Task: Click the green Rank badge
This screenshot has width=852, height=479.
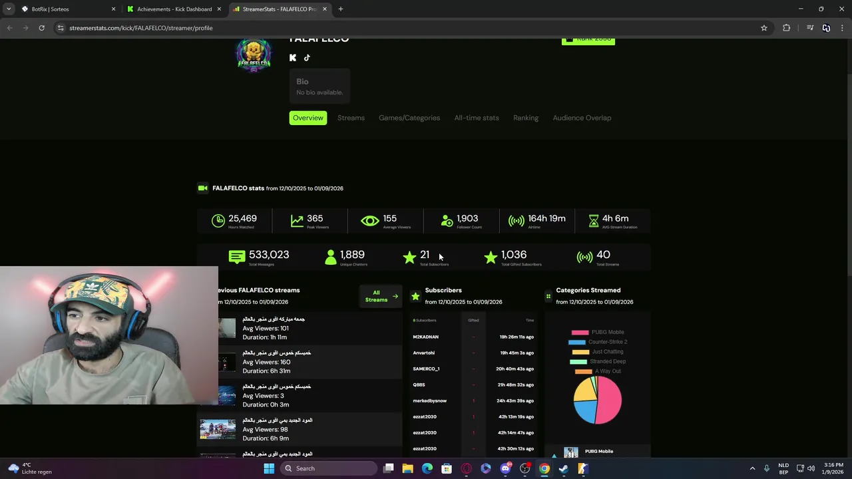Action: [x=588, y=40]
